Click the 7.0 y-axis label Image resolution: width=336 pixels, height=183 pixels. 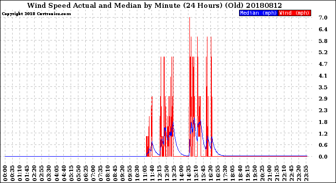pos(323,18)
